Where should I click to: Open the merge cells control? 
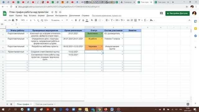click(100, 20)
